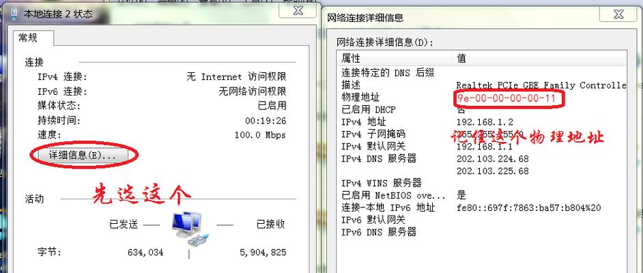Select the DNS value 202.103.225.68
Screen dimensions: 643x273
pyautogui.click(x=493, y=171)
